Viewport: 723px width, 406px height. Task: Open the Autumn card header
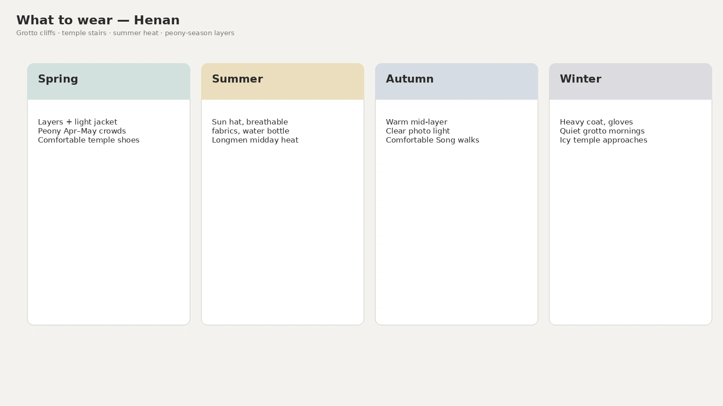(x=456, y=81)
